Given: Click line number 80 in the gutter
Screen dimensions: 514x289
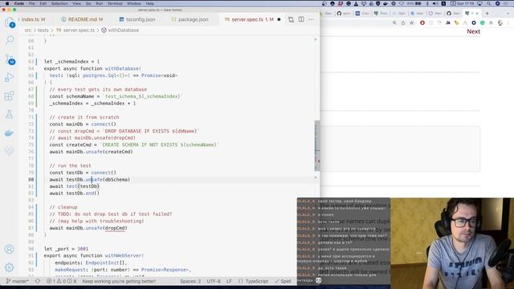Looking at the screenshot, I should coord(31,180).
